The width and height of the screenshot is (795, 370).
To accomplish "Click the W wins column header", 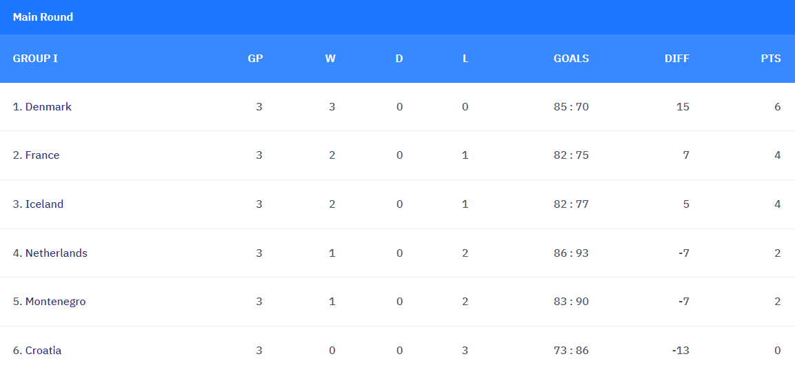I will (330, 59).
